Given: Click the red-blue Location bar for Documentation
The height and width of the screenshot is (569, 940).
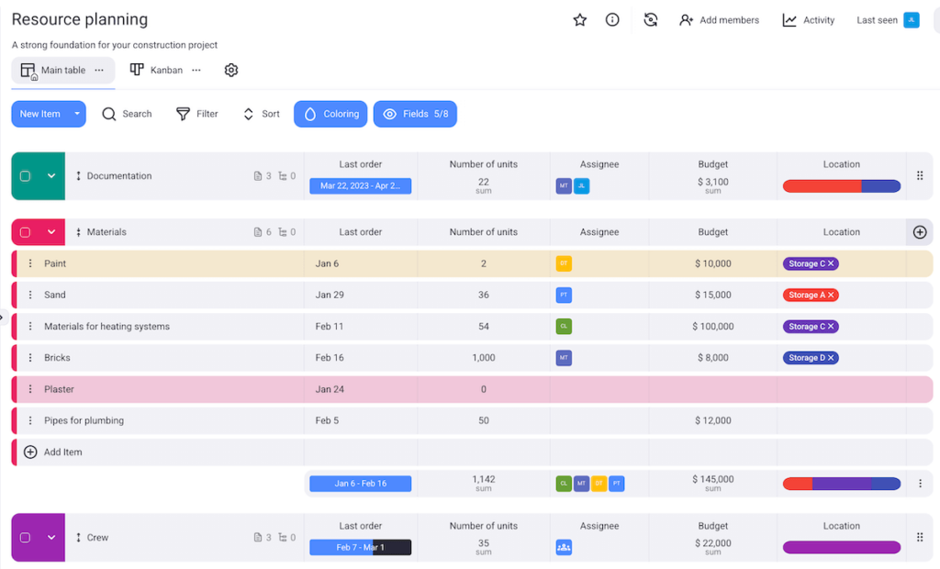Looking at the screenshot, I should 841,184.
